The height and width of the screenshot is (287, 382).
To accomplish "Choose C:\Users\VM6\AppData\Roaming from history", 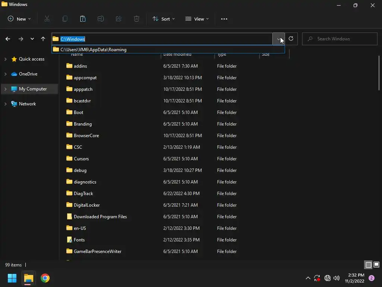I will pyautogui.click(x=168, y=50).
